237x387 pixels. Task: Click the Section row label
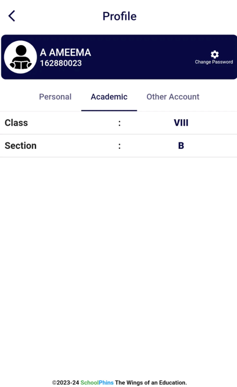20,146
